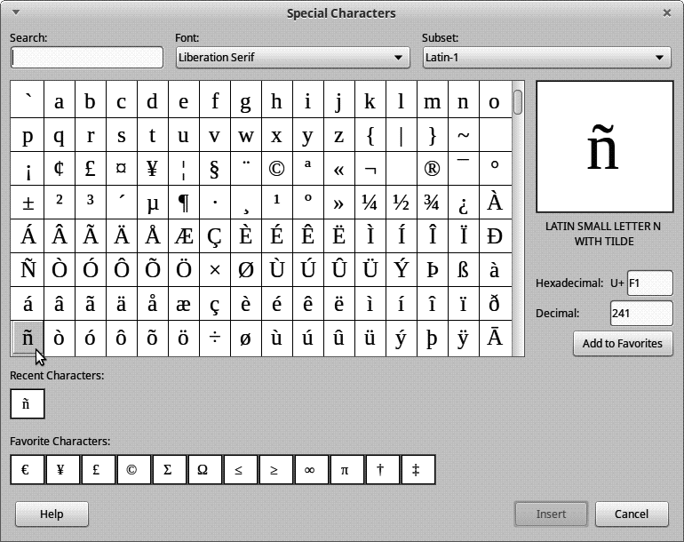Close the Special Characters dialog
684x542 pixels.
pyautogui.click(x=666, y=13)
